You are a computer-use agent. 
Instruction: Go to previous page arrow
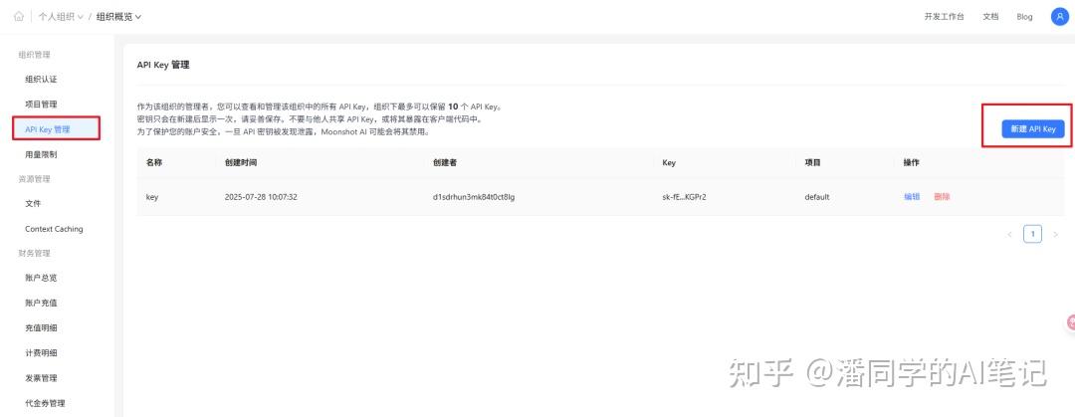click(1010, 235)
